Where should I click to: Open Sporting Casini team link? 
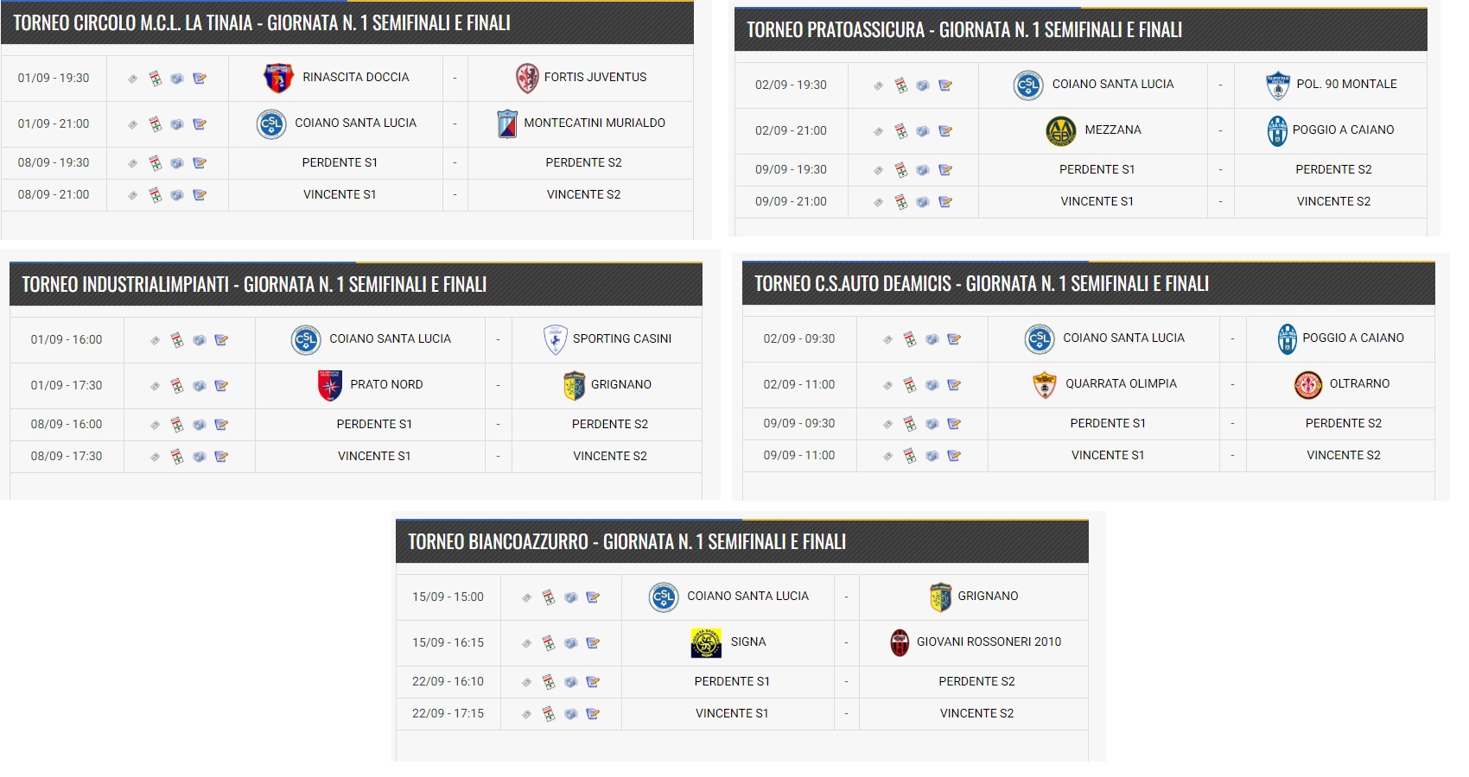pos(622,338)
